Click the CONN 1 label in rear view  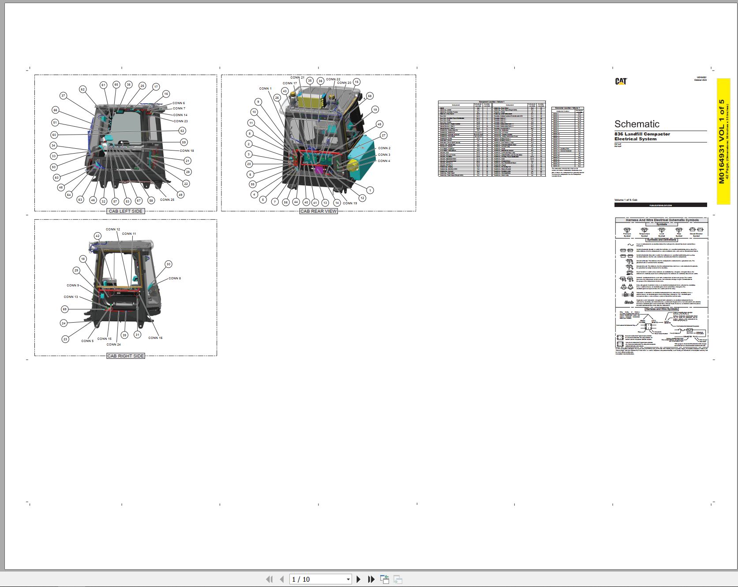pyautogui.click(x=265, y=88)
